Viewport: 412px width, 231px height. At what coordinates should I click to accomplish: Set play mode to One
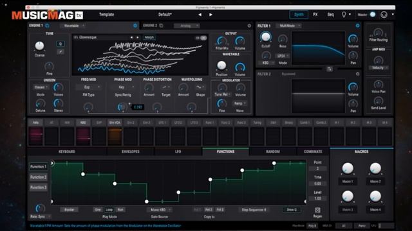click(98, 210)
